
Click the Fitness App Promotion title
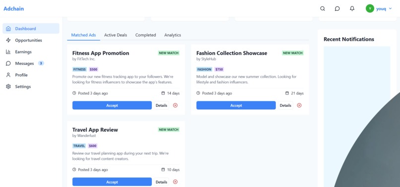tap(101, 53)
